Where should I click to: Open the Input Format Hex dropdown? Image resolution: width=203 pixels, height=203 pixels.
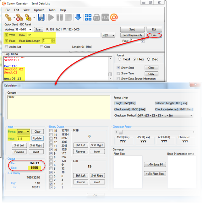click(24, 132)
